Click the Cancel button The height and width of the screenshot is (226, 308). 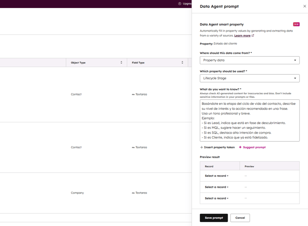[240, 218]
